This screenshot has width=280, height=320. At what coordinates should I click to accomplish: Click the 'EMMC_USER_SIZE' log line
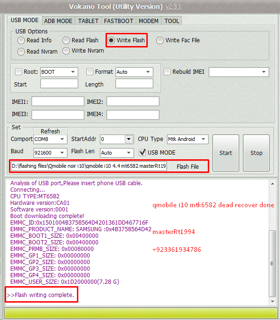point(65,282)
